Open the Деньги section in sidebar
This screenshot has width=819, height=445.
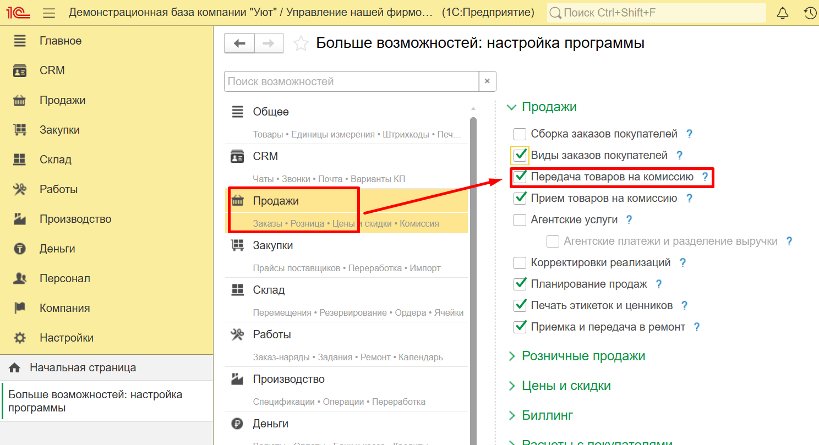click(x=57, y=249)
